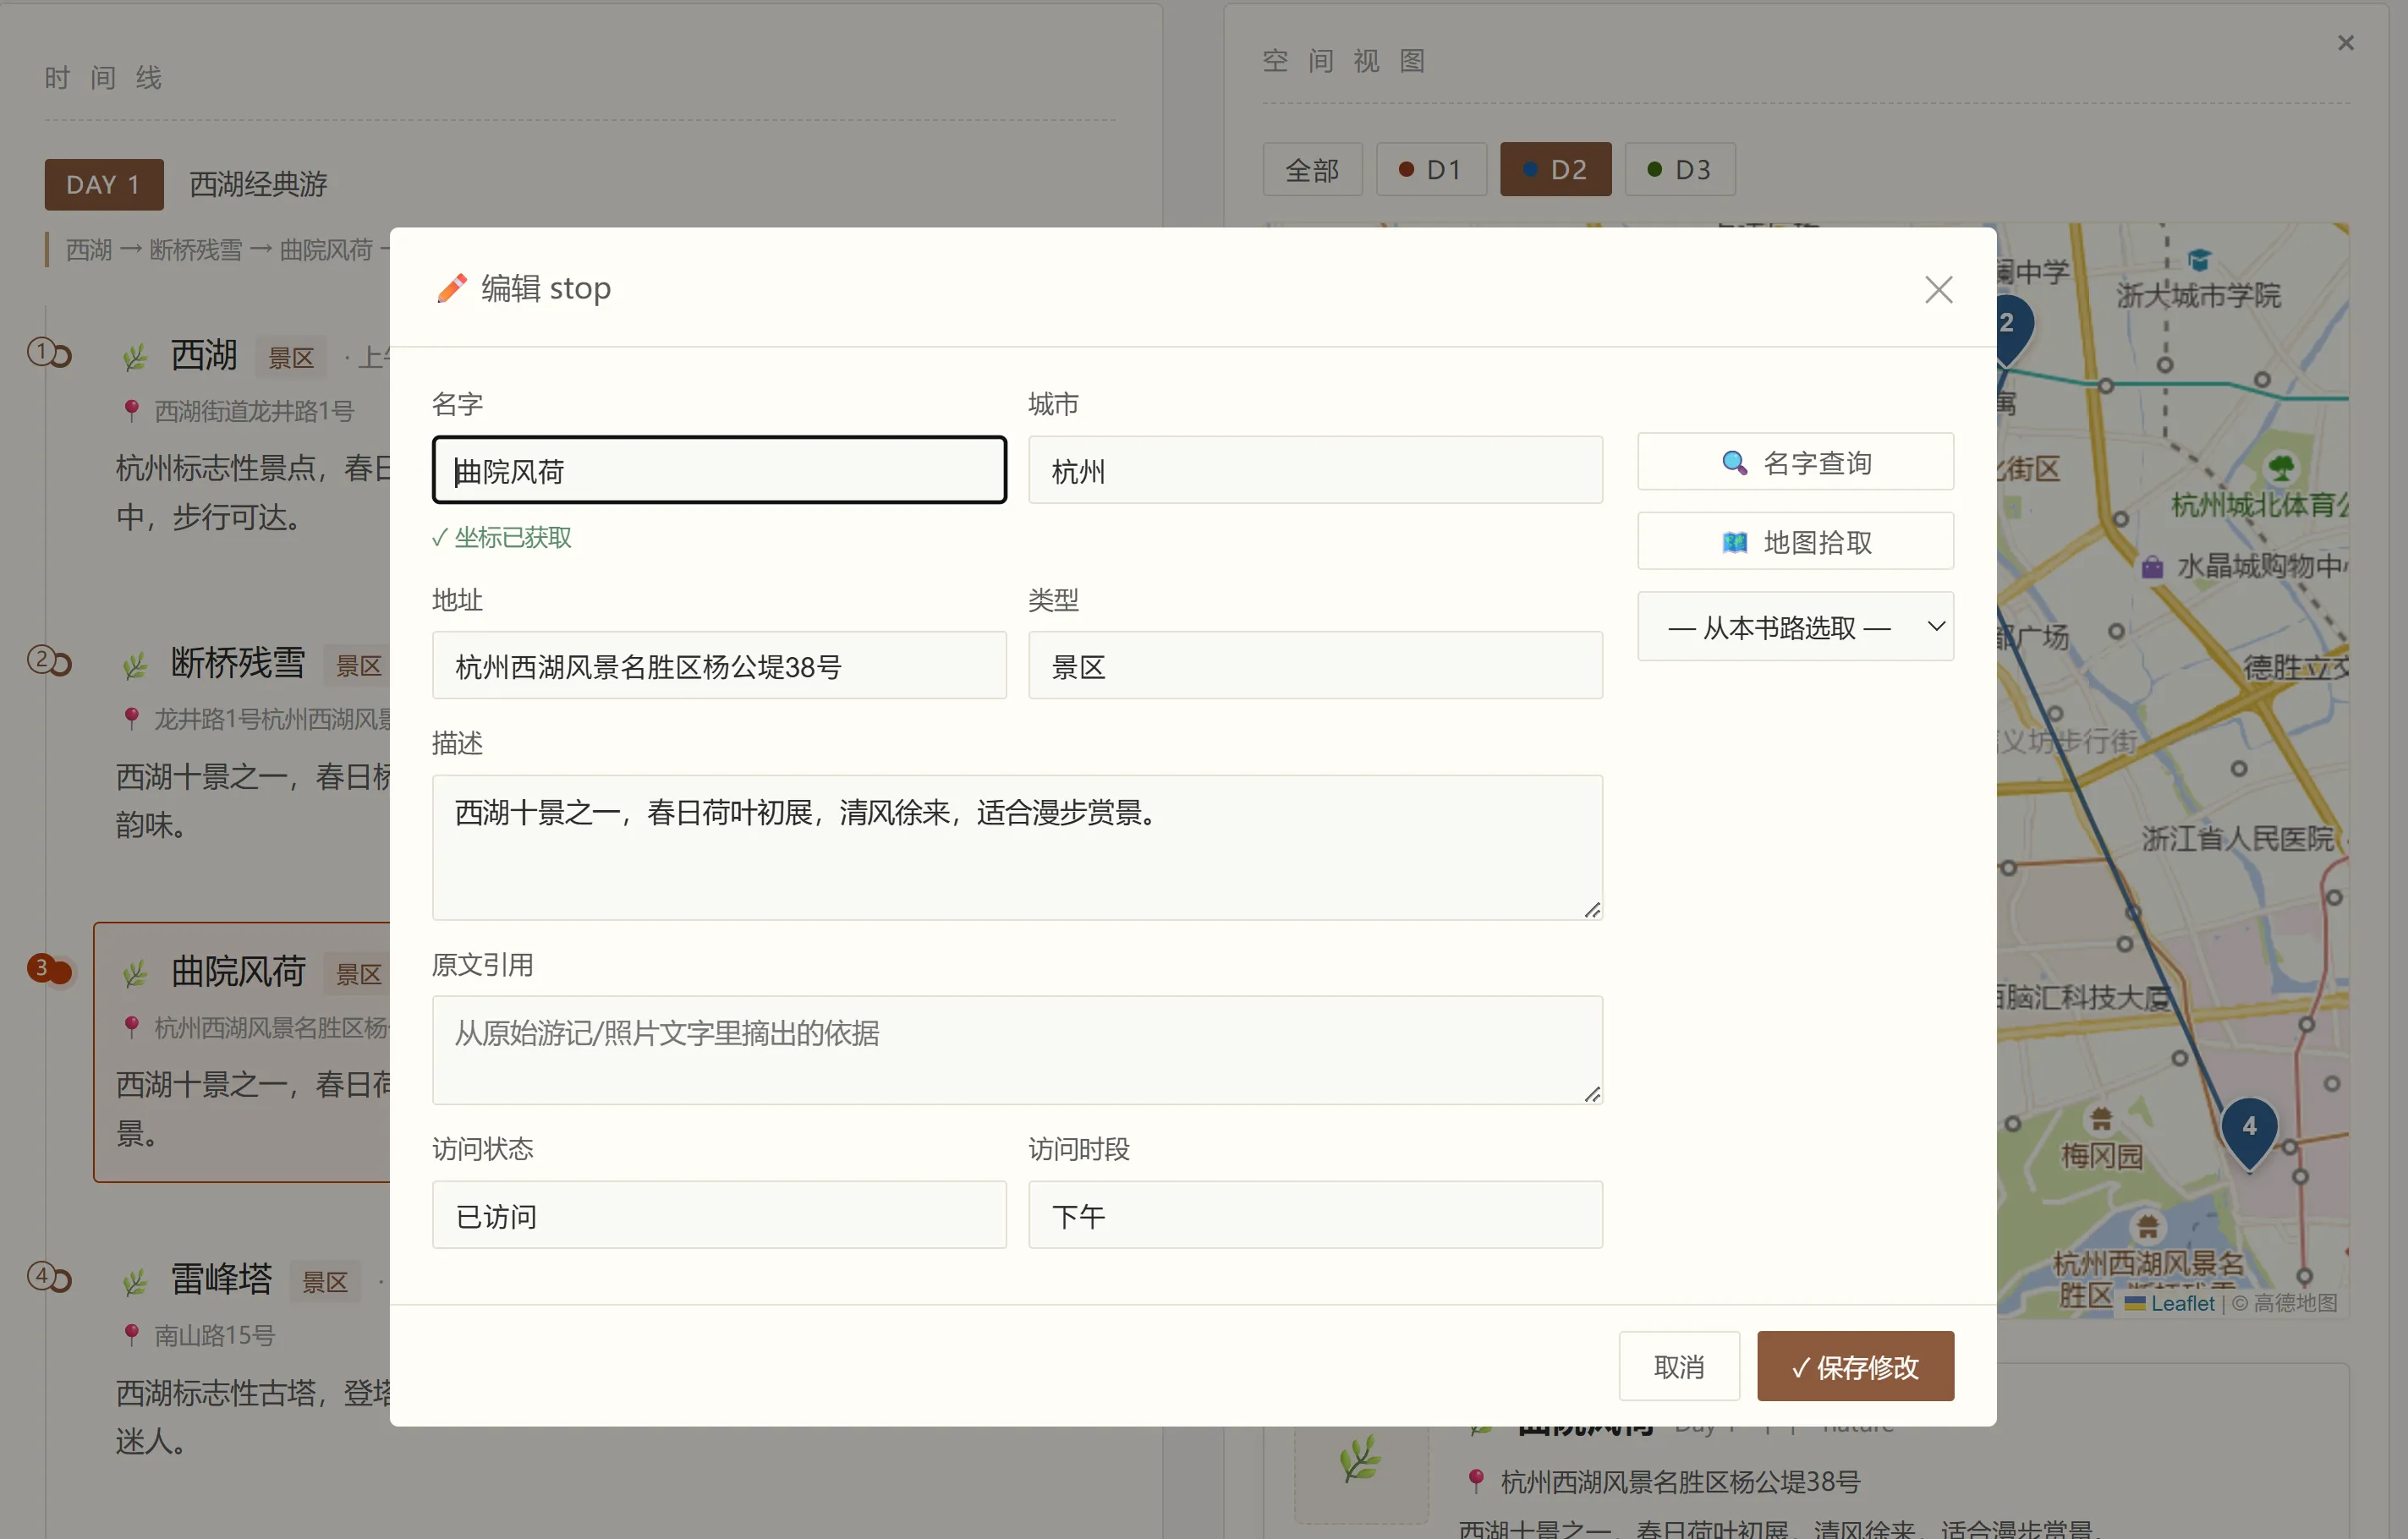Click map marker number 2
The width and height of the screenshot is (2408, 1539).
(x=2012, y=328)
